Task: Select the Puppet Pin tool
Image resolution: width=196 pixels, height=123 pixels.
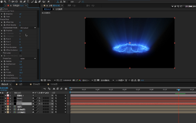Action: coord(48,2)
